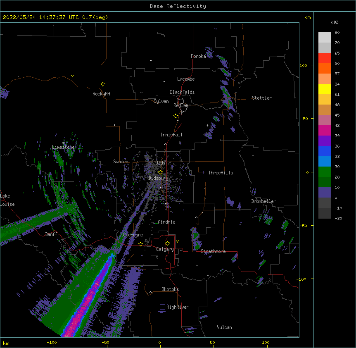This screenshot has height=348, width=356.
Task: Select the blue 36 dBZ legend swatch
Action: 325,151
